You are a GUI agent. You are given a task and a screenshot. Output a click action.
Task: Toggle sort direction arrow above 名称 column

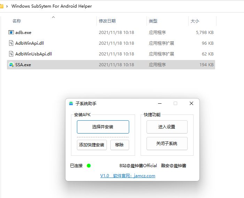(x=53, y=17)
